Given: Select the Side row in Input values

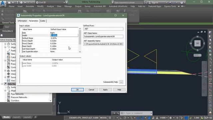Looking at the screenshot, I should click(50, 33).
